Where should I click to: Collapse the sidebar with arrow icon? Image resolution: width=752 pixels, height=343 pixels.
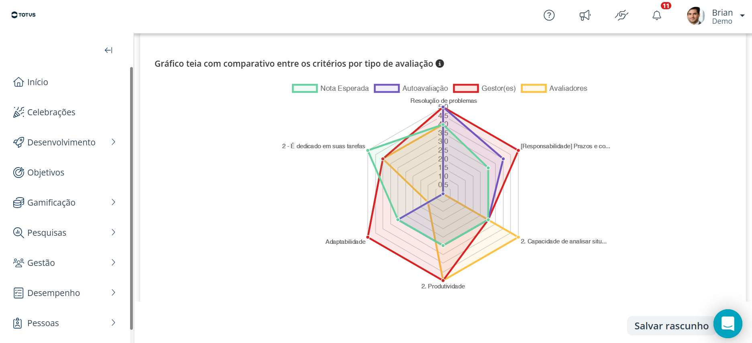(x=108, y=50)
